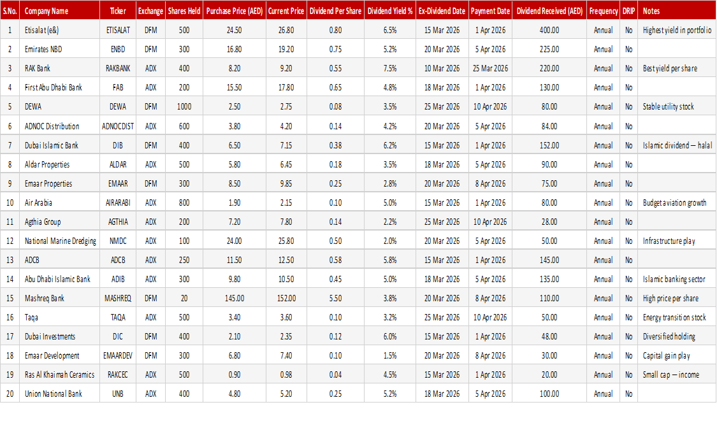Select the RAK Bank cell
The width and height of the screenshot is (717, 421).
click(59, 68)
